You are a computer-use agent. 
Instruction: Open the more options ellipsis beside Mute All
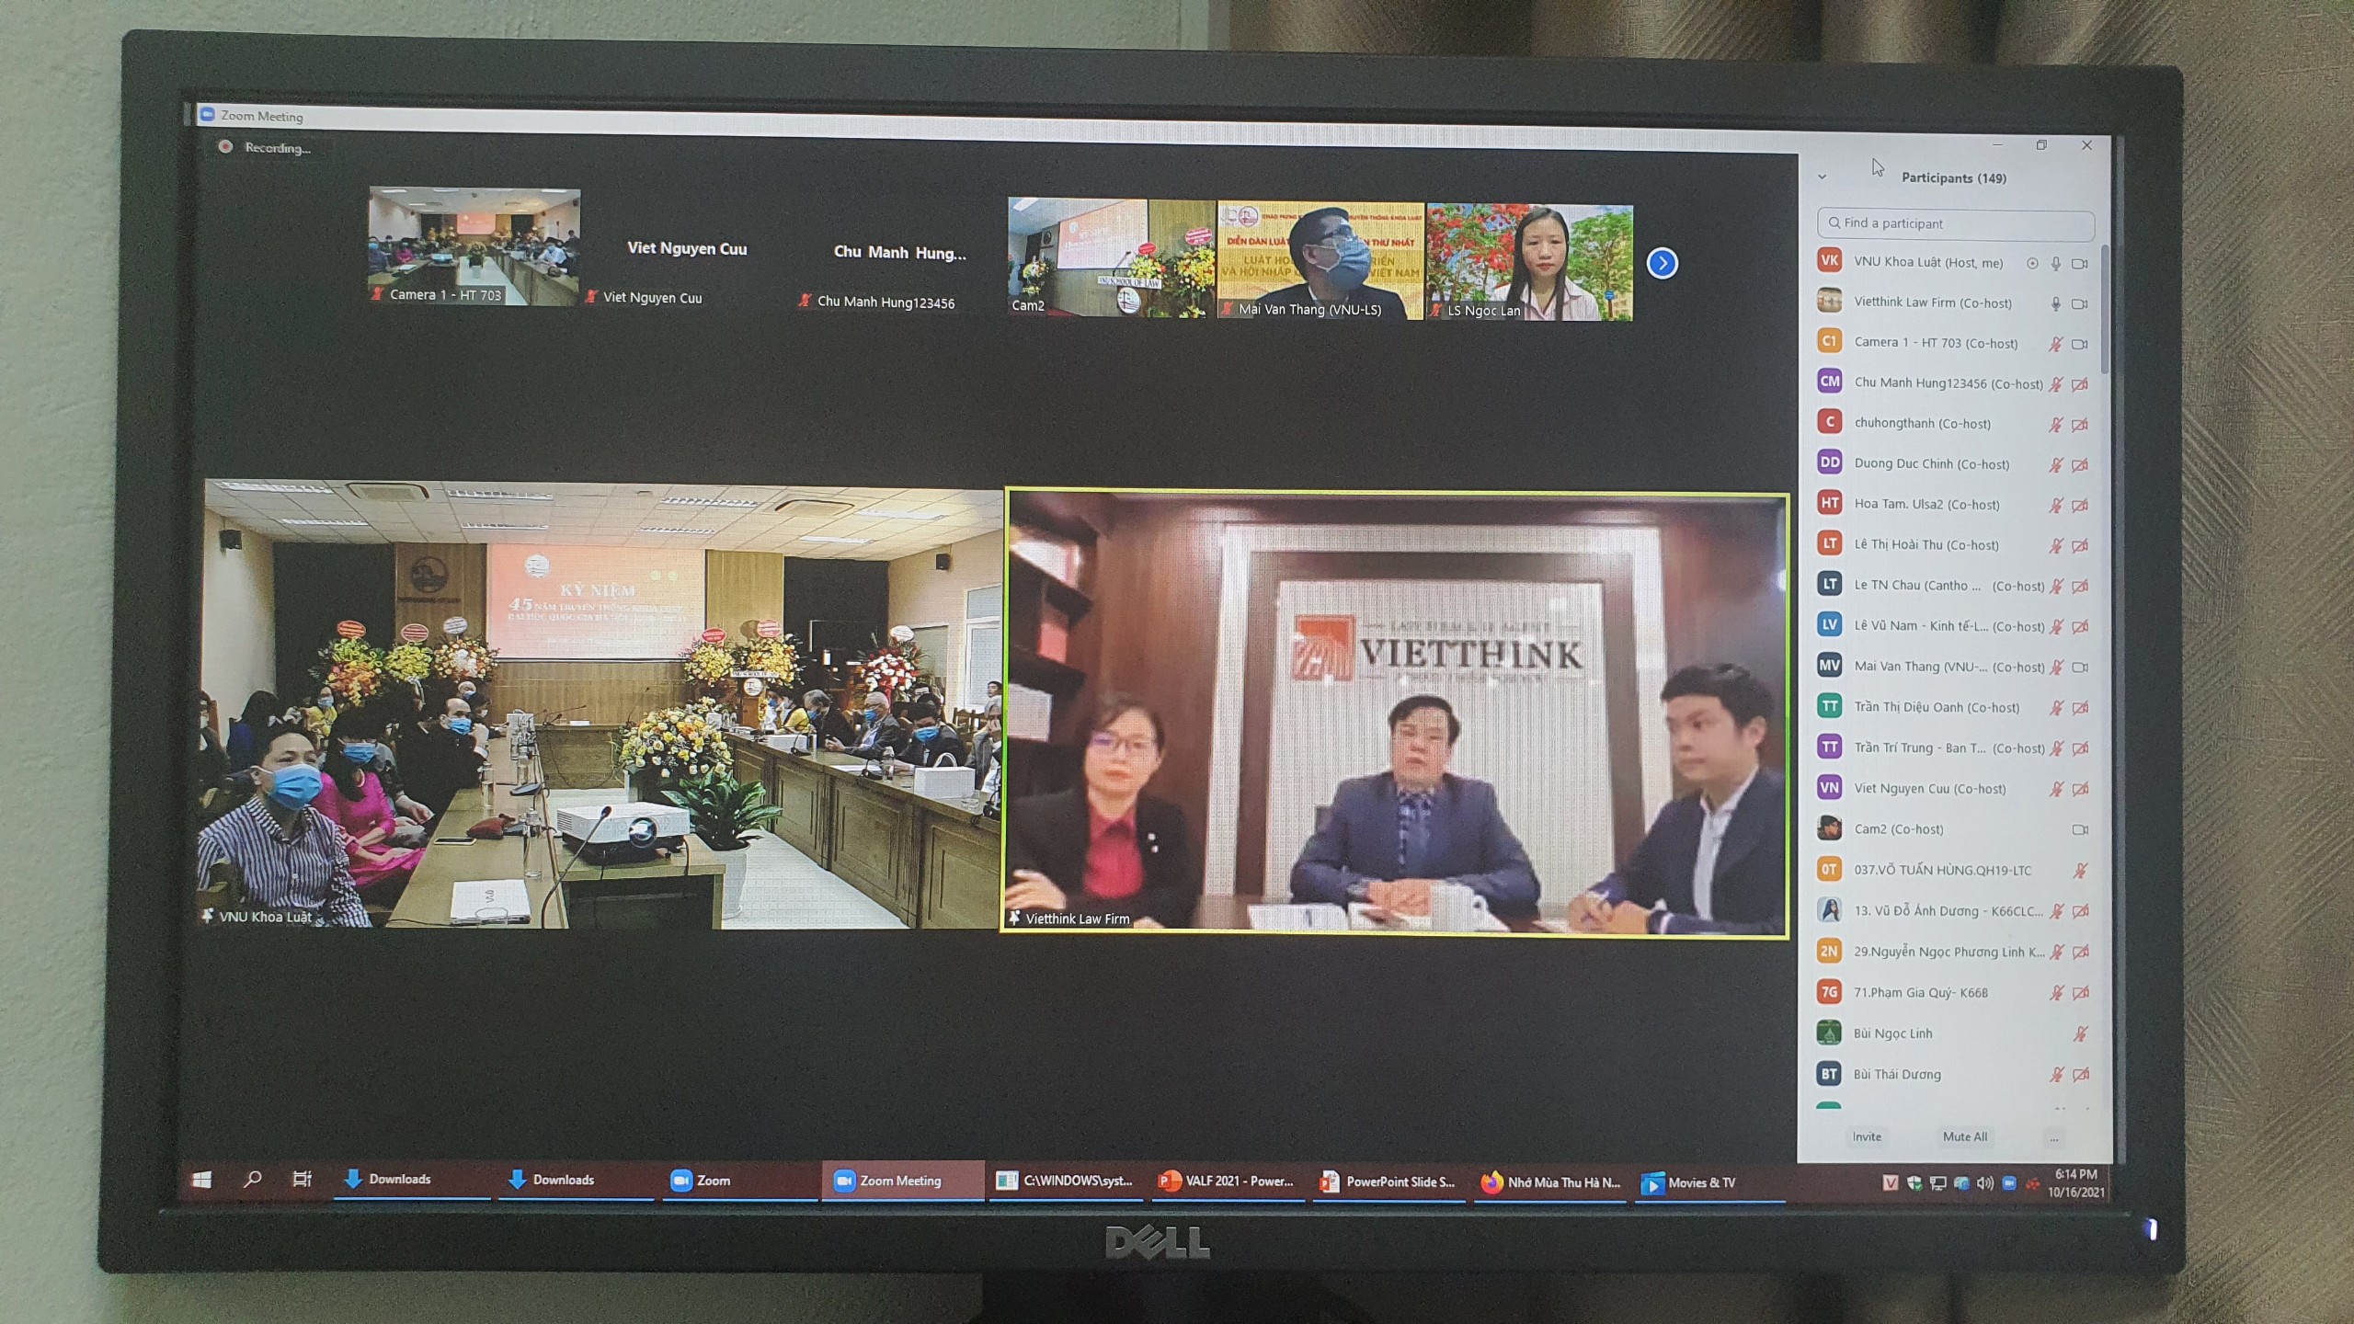point(2053,1138)
